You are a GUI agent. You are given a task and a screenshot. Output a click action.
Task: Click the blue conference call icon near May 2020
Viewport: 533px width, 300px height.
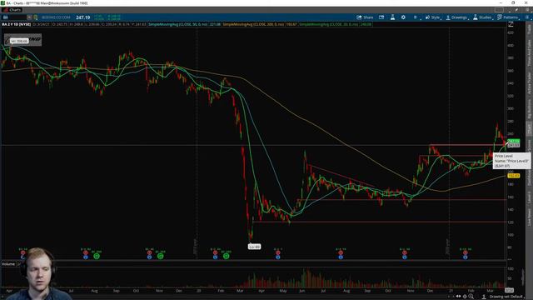(x=277, y=257)
